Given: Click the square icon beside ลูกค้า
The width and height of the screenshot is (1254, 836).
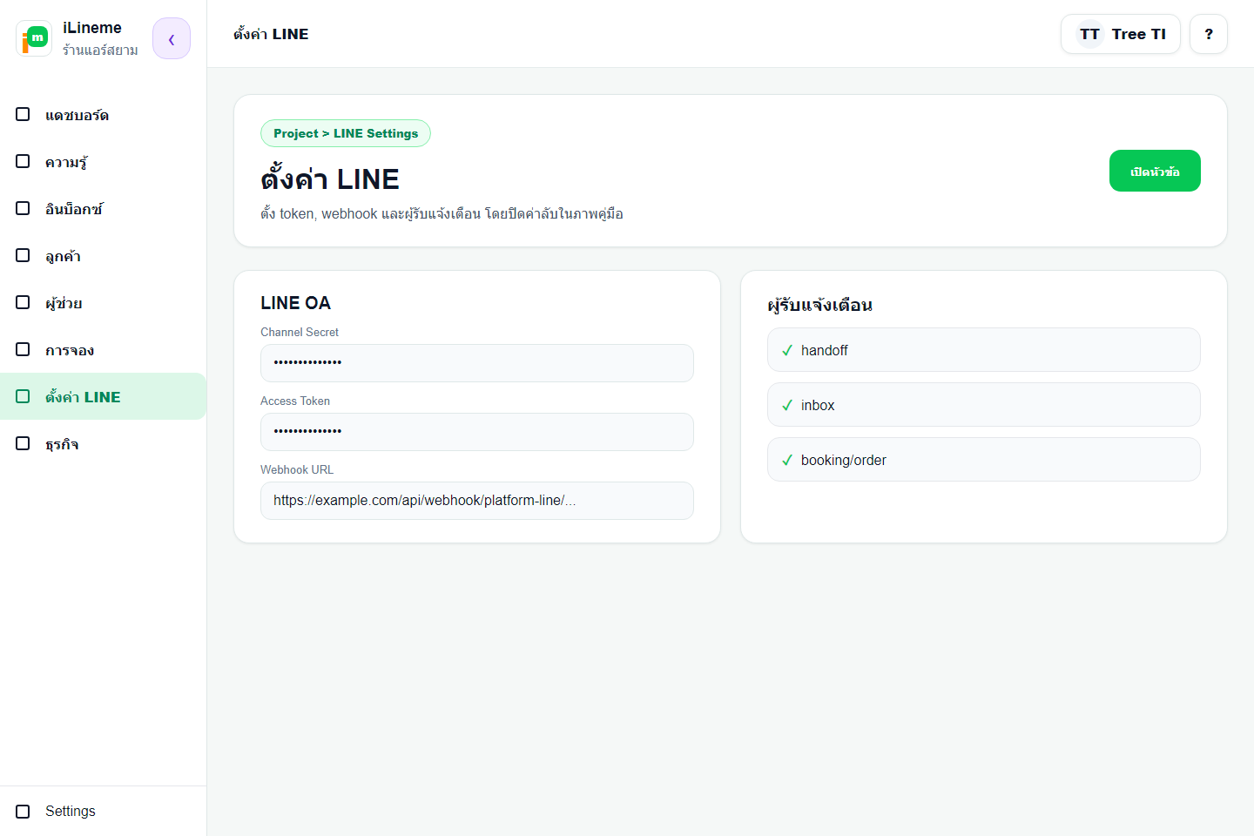Looking at the screenshot, I should [23, 255].
